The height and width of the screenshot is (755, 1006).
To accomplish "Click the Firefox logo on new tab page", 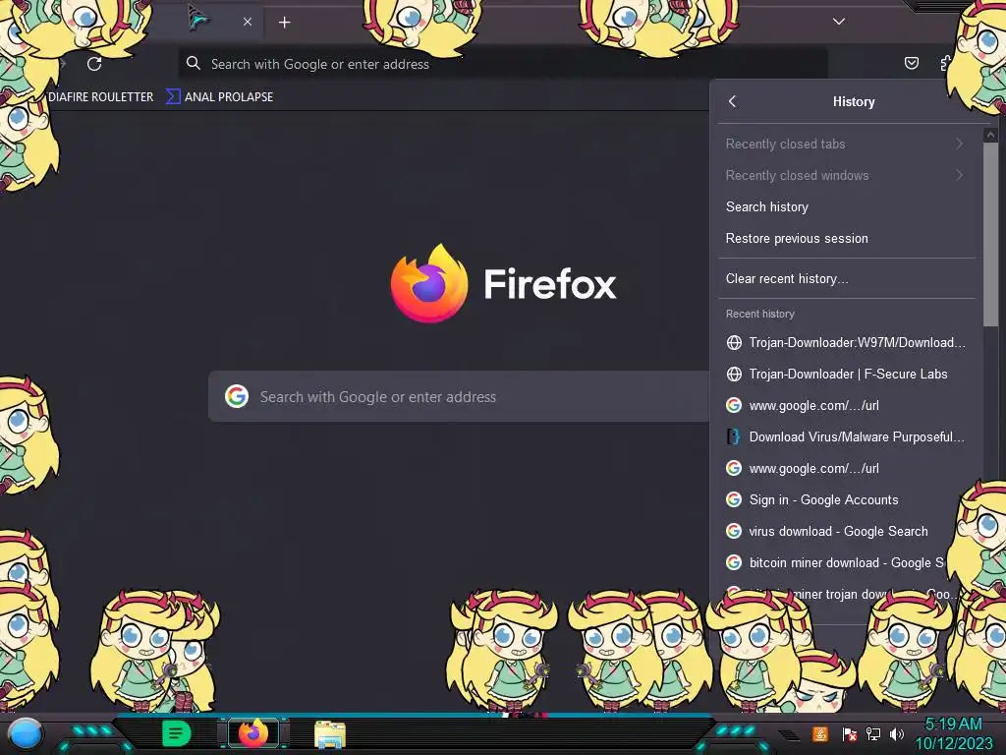I will coord(429,283).
